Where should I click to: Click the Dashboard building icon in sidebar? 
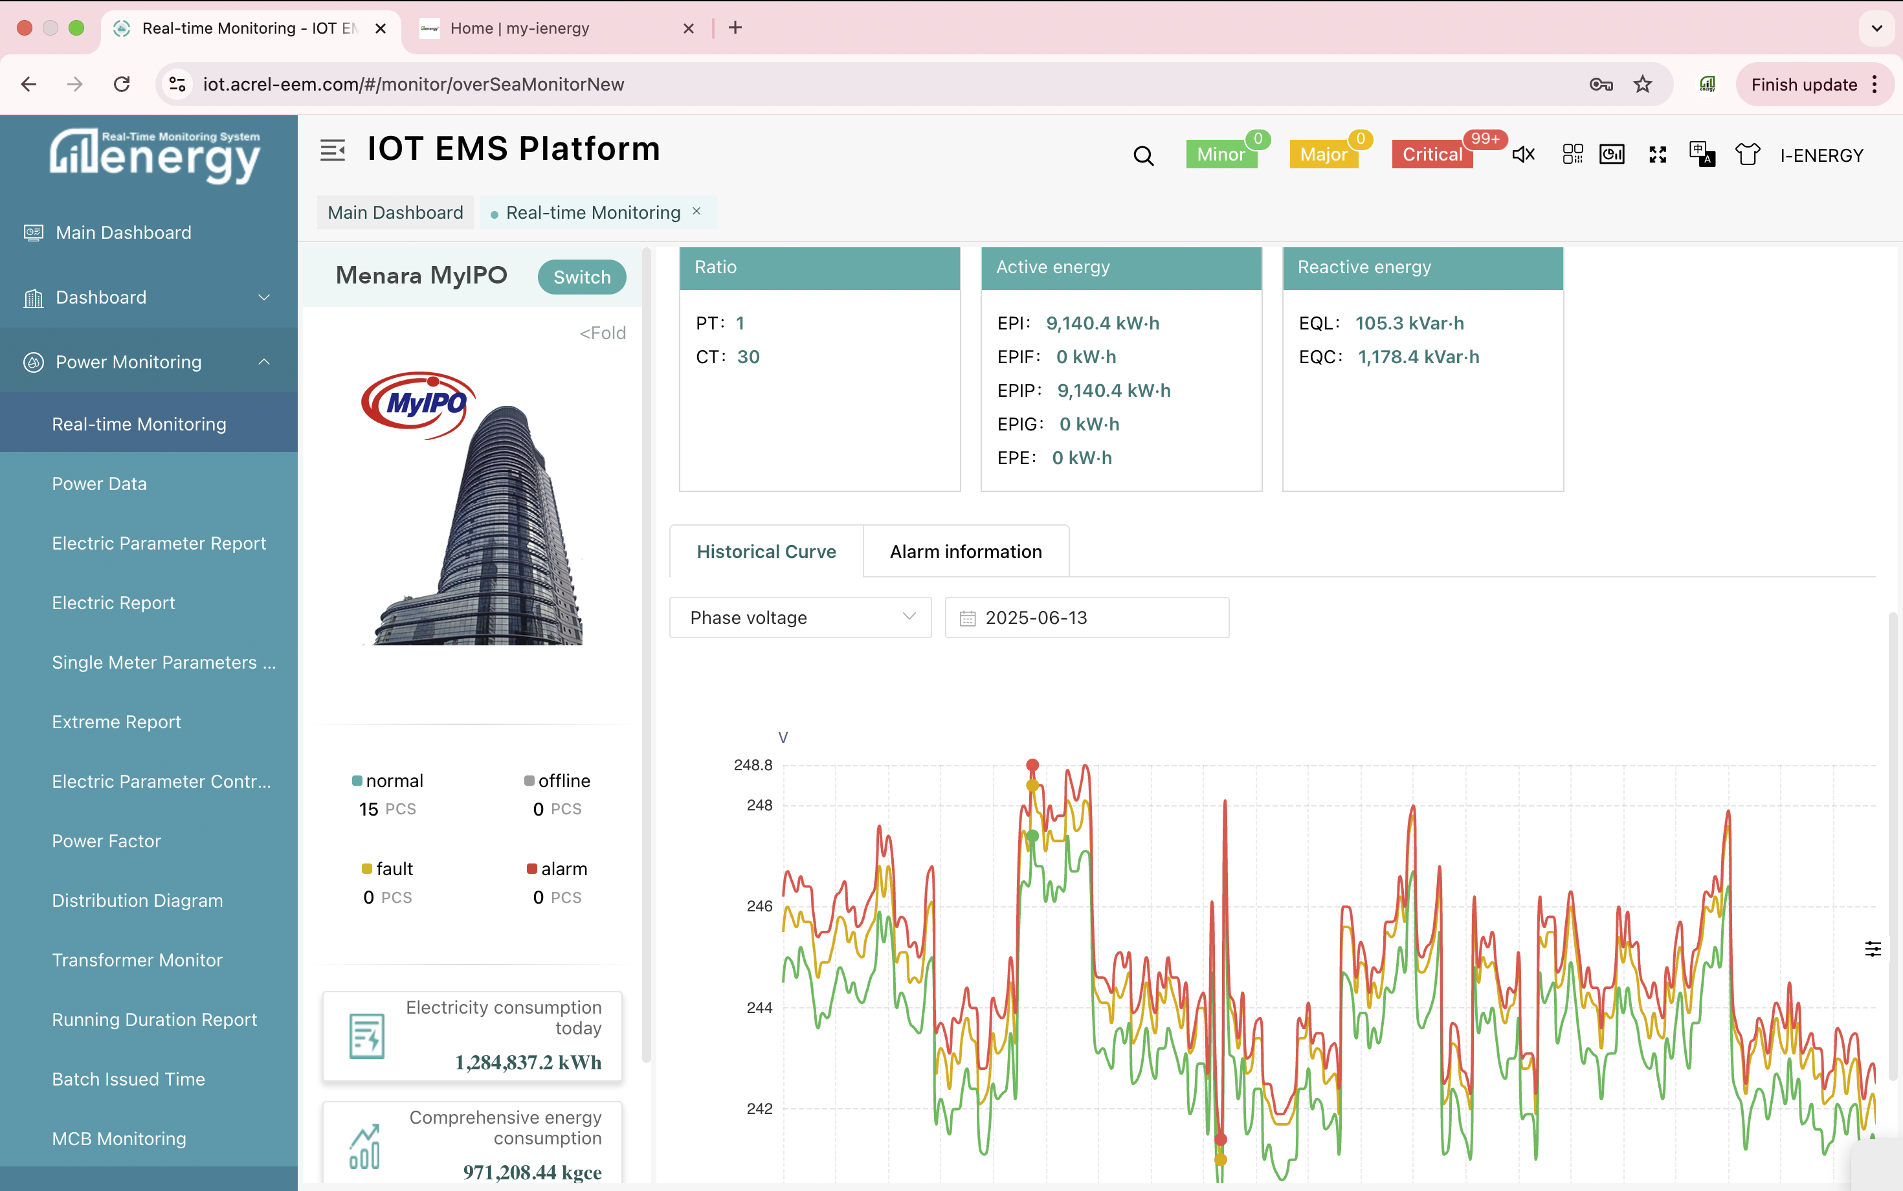(x=33, y=298)
